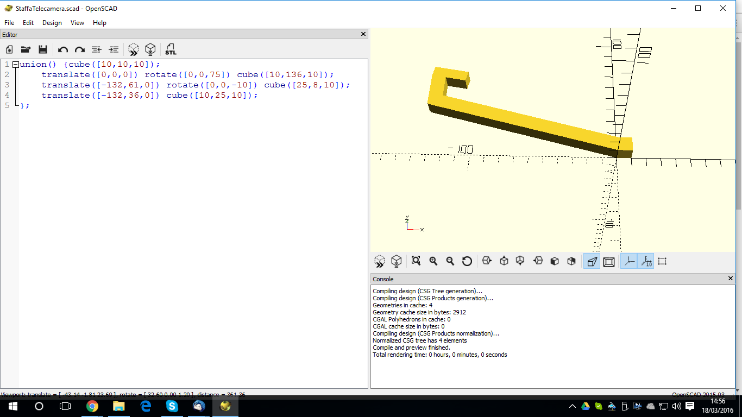
Task: Click 'Compile and preview finished.' console line
Action: (x=411, y=347)
